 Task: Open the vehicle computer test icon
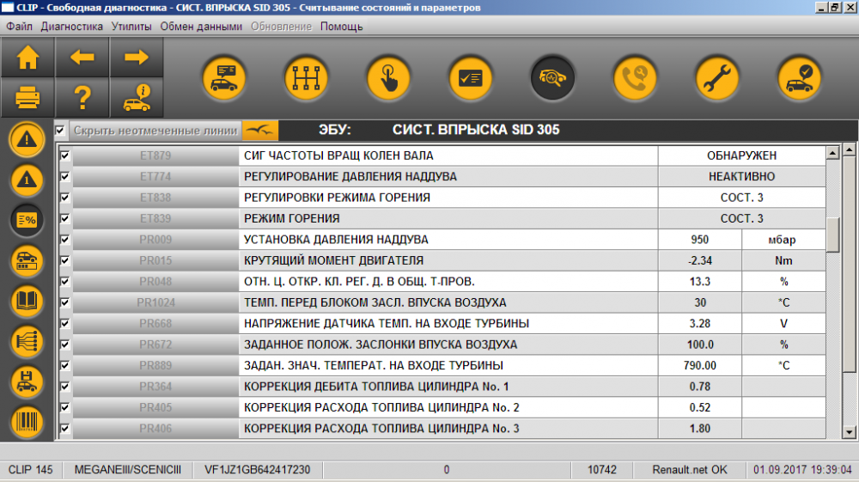click(224, 78)
